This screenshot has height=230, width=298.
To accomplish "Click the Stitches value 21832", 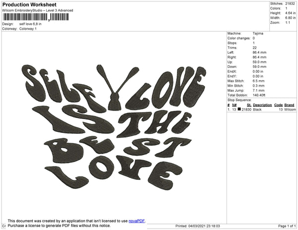I will click(x=290, y=3).
